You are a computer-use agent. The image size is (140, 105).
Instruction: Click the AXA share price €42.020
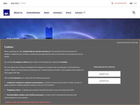[x=15, y=3]
